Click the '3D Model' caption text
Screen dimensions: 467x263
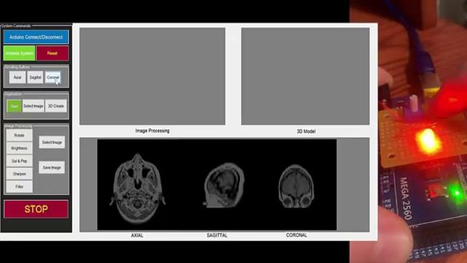(306, 131)
